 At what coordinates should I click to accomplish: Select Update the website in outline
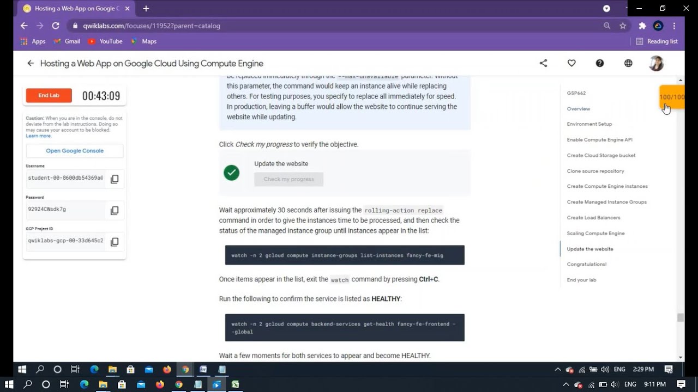pyautogui.click(x=589, y=249)
